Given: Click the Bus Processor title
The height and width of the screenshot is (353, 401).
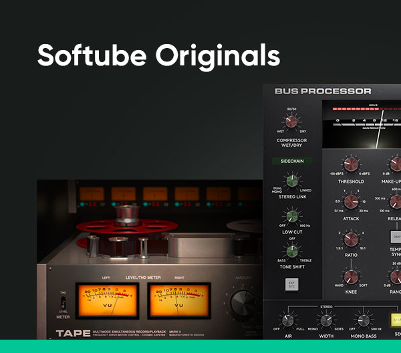Looking at the screenshot, I should tap(323, 91).
